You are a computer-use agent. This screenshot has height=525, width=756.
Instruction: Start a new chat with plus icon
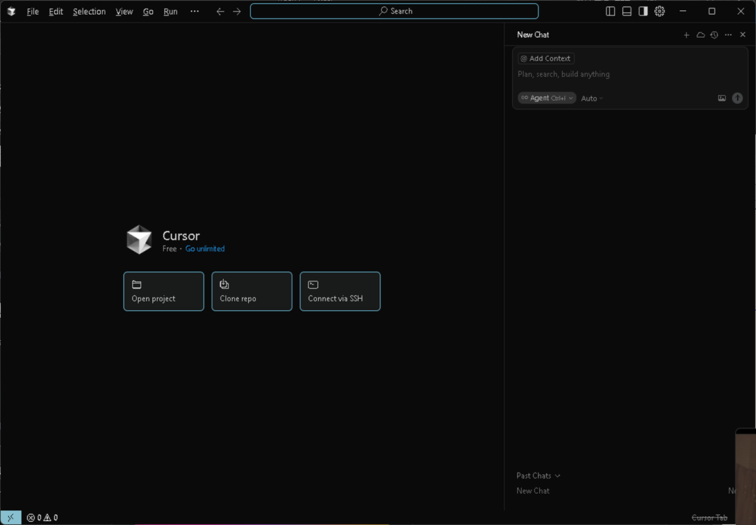(686, 35)
